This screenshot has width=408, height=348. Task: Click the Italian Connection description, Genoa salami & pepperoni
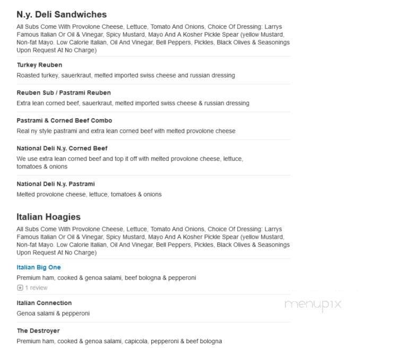coord(53,314)
